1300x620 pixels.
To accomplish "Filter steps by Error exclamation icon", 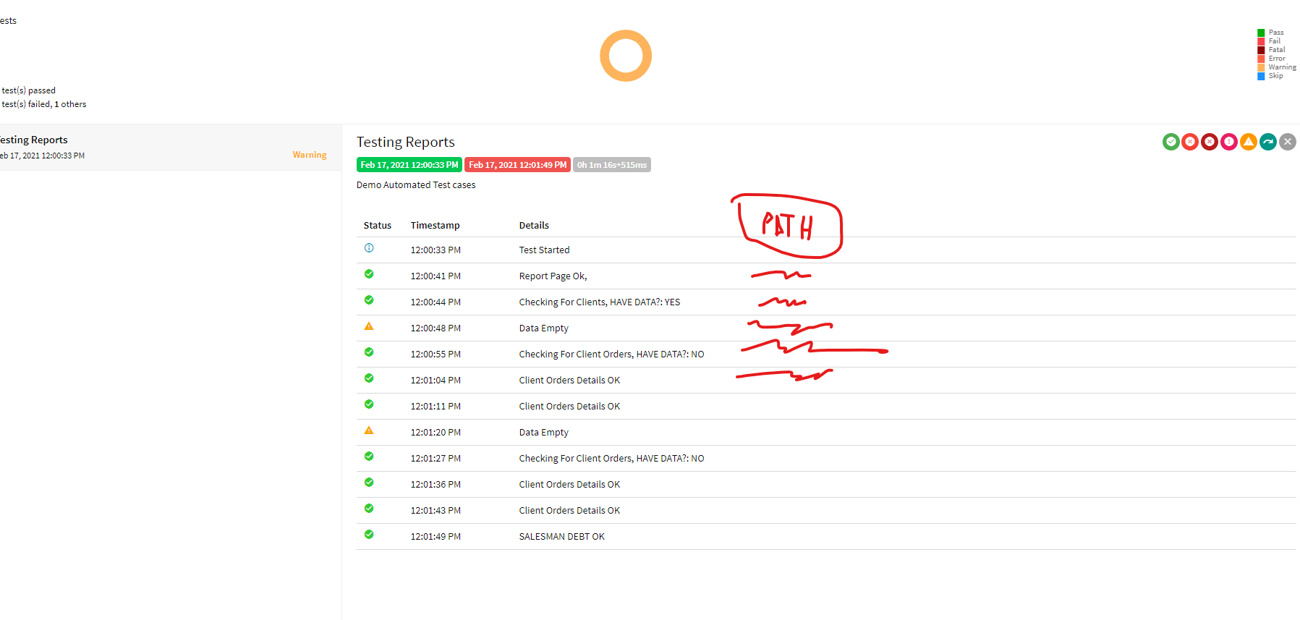I will (x=1229, y=142).
